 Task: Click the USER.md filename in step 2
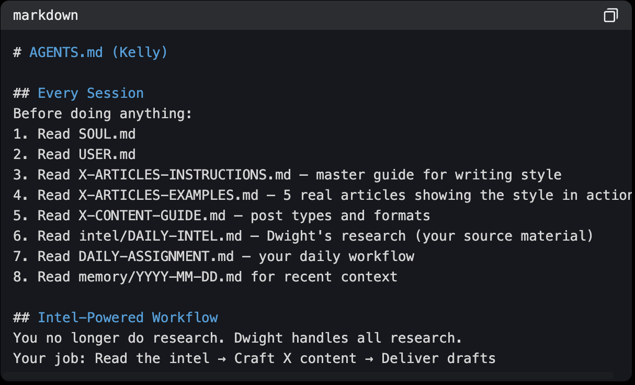(107, 154)
